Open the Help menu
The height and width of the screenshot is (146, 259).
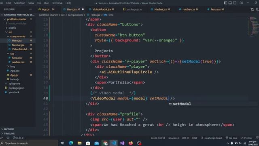pos(68,3)
